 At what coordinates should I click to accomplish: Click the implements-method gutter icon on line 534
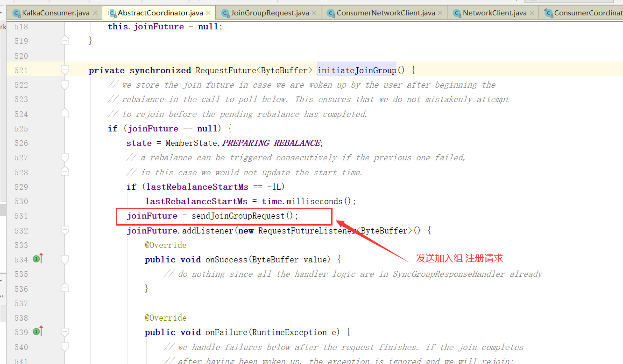point(38,259)
